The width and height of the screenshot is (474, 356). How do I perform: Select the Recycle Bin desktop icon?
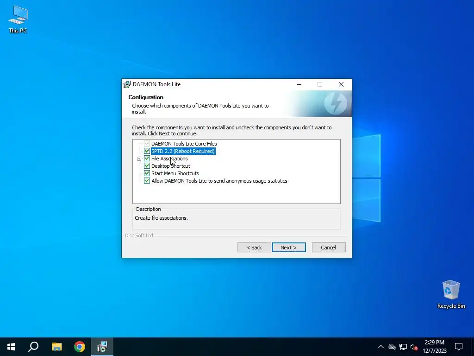pyautogui.click(x=451, y=294)
